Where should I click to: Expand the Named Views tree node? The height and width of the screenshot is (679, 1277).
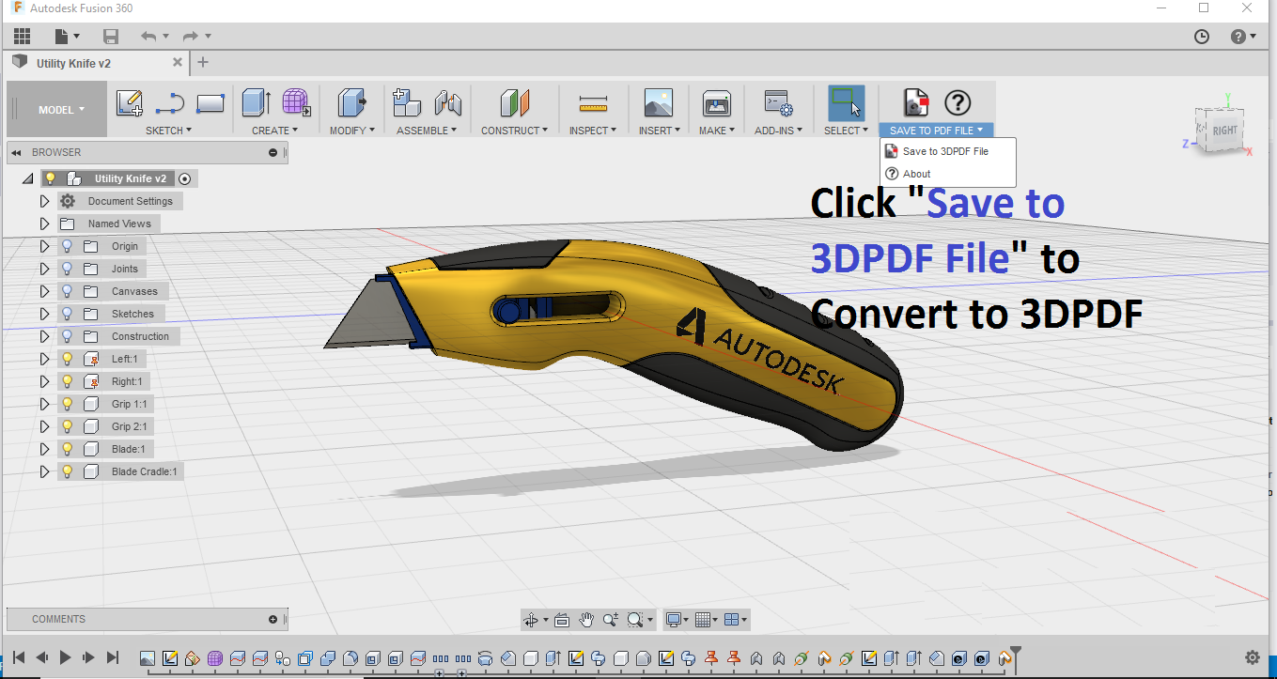pos(44,224)
